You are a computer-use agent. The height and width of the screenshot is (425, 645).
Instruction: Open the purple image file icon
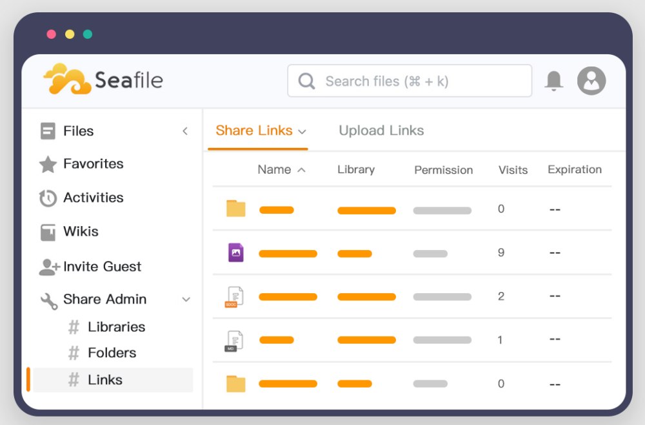click(x=235, y=253)
